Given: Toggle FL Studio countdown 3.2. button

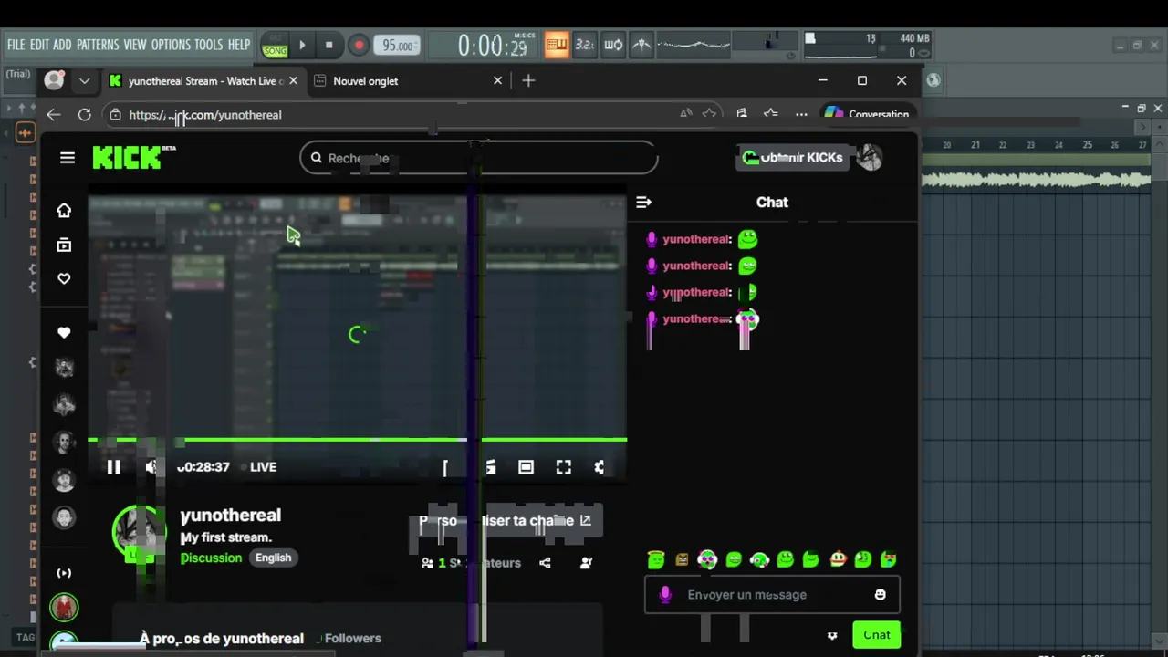Looking at the screenshot, I should (585, 45).
